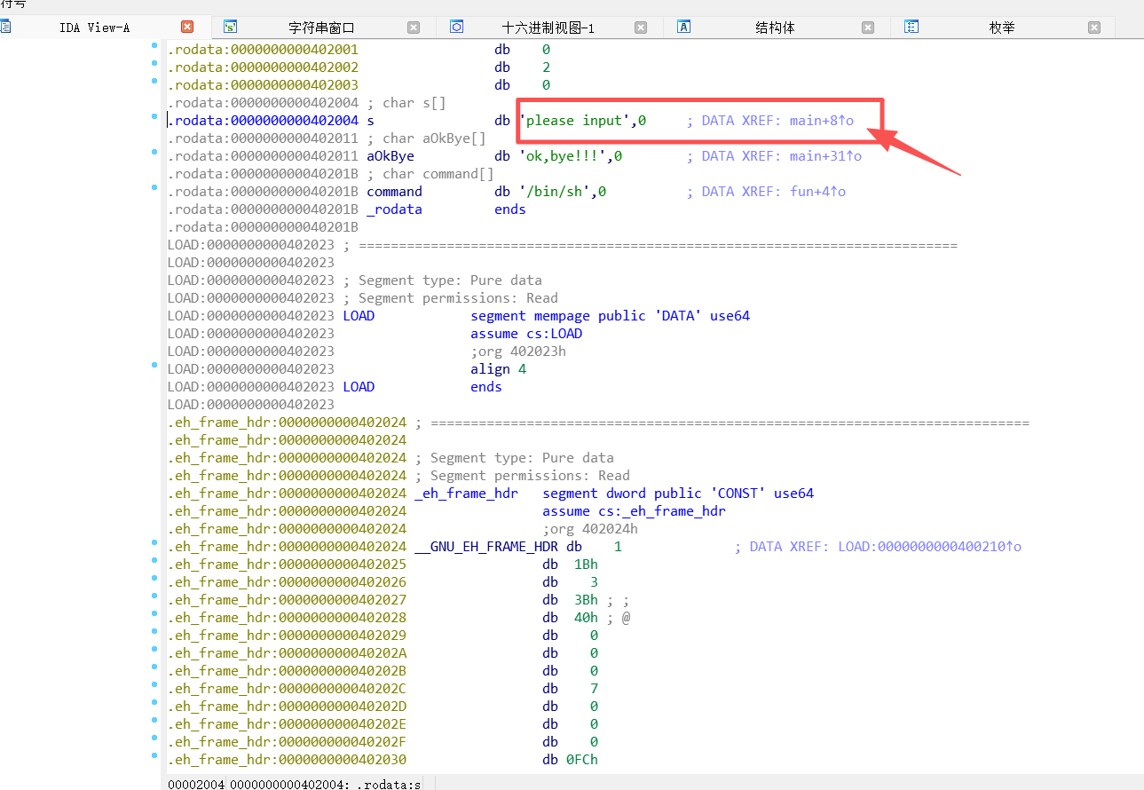Click the '; char command[]' comment
1144x790 pixels.
430,174
